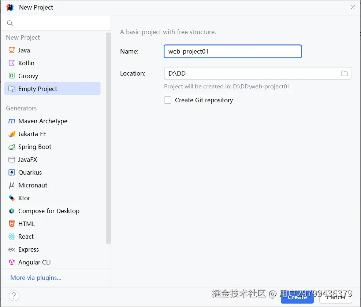Choose the HTML generator
Screen dimensions: 361x307
(x=52, y=224)
